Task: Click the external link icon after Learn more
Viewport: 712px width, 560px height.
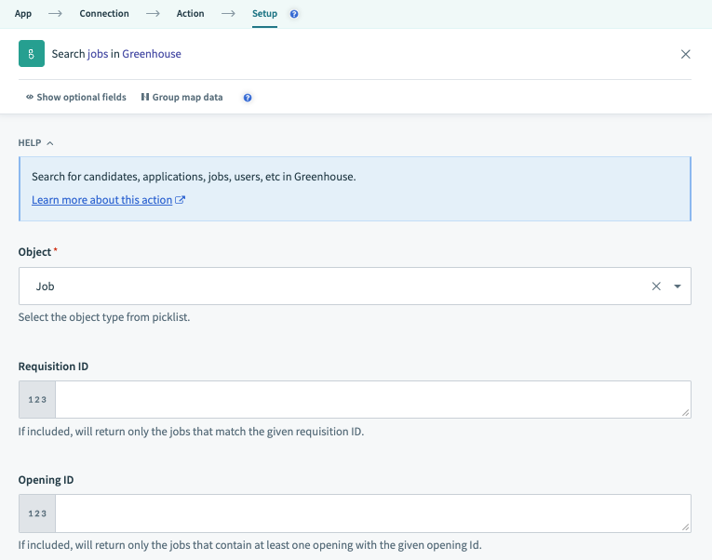Action: coord(181,200)
